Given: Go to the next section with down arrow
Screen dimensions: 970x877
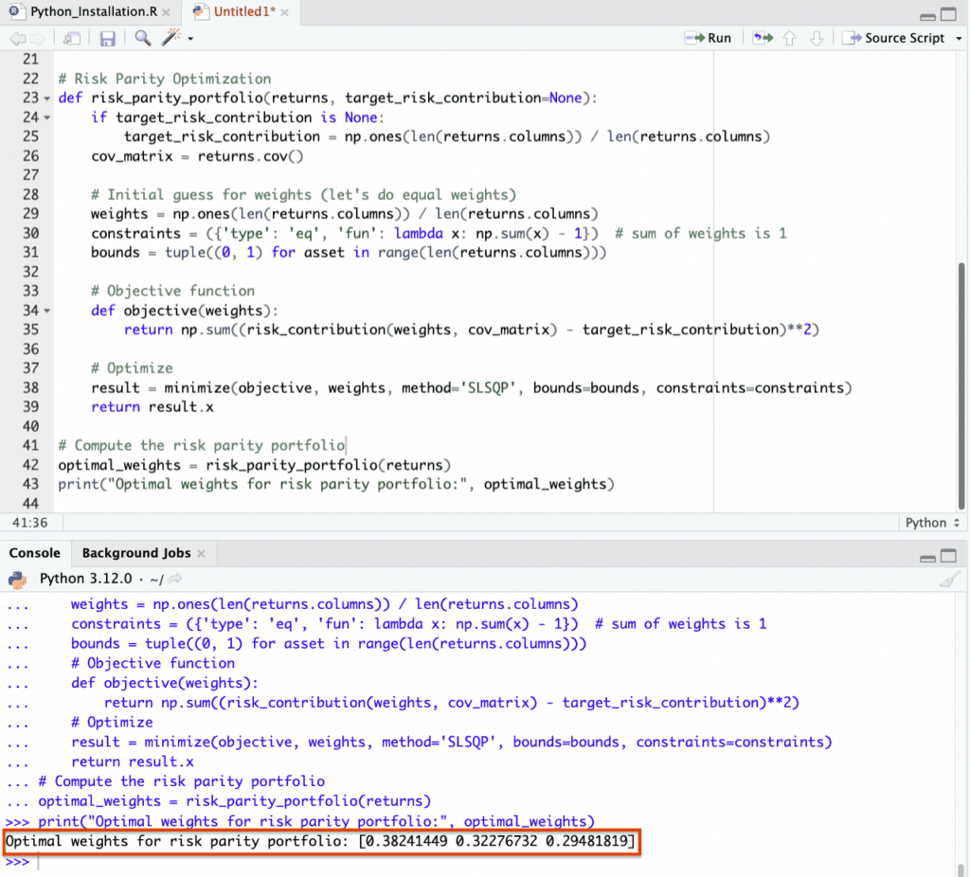Looking at the screenshot, I should [x=817, y=38].
